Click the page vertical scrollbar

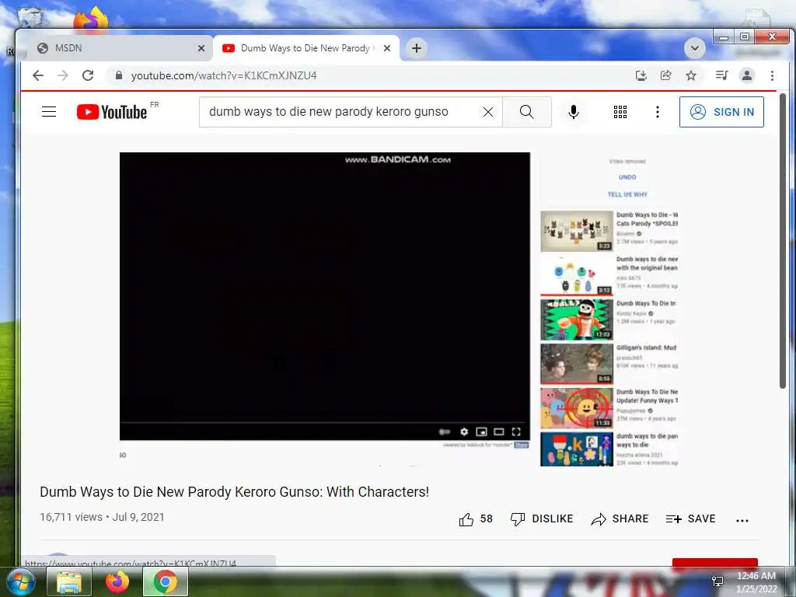783,241
